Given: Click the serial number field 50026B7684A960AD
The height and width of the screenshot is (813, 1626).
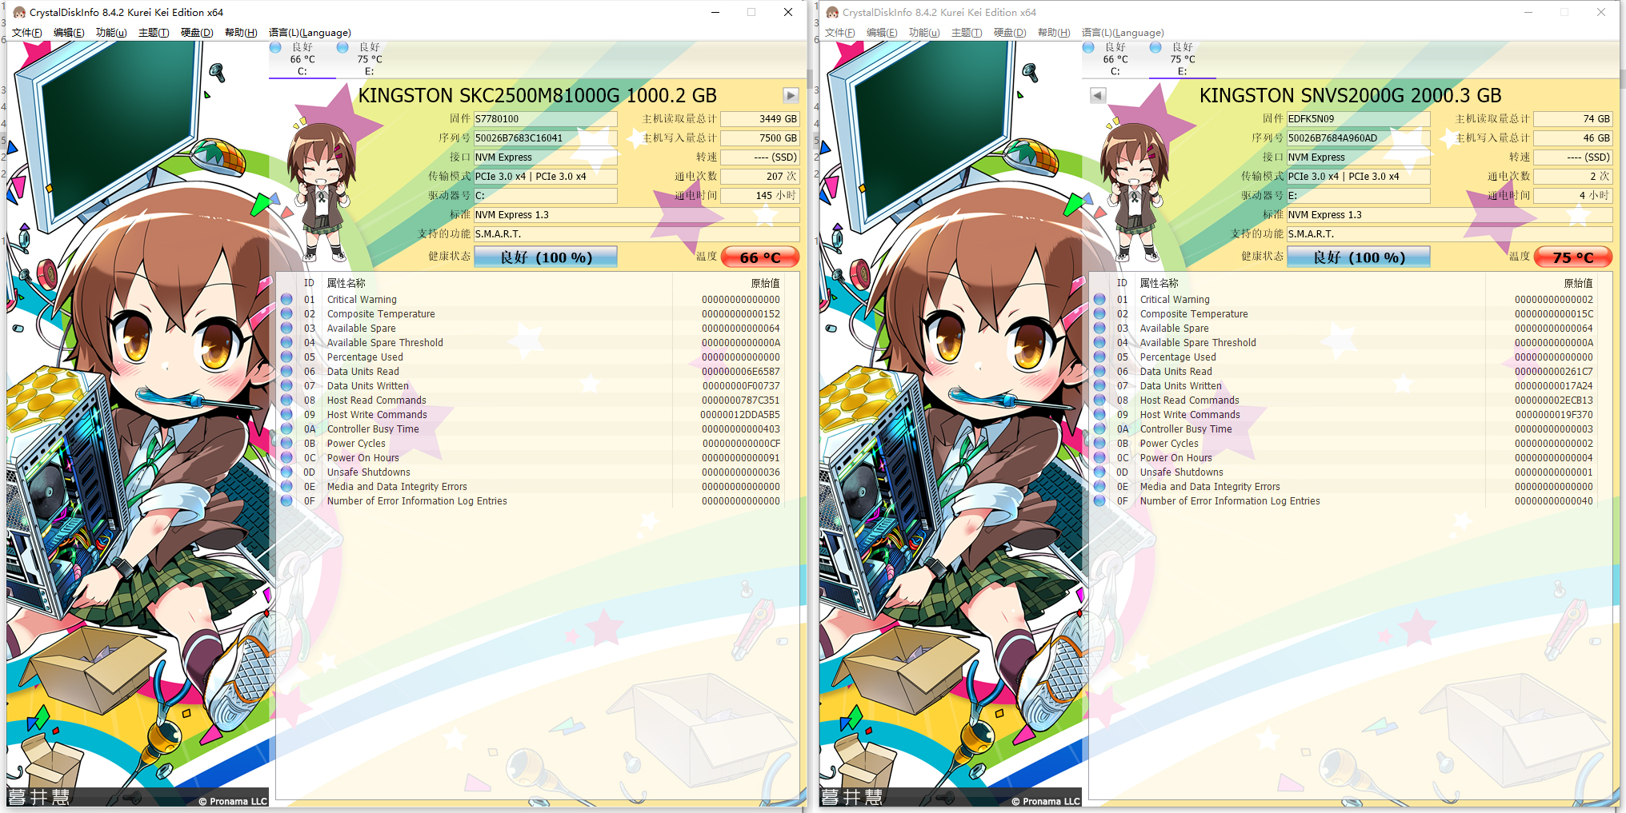Looking at the screenshot, I should pos(1359,138).
